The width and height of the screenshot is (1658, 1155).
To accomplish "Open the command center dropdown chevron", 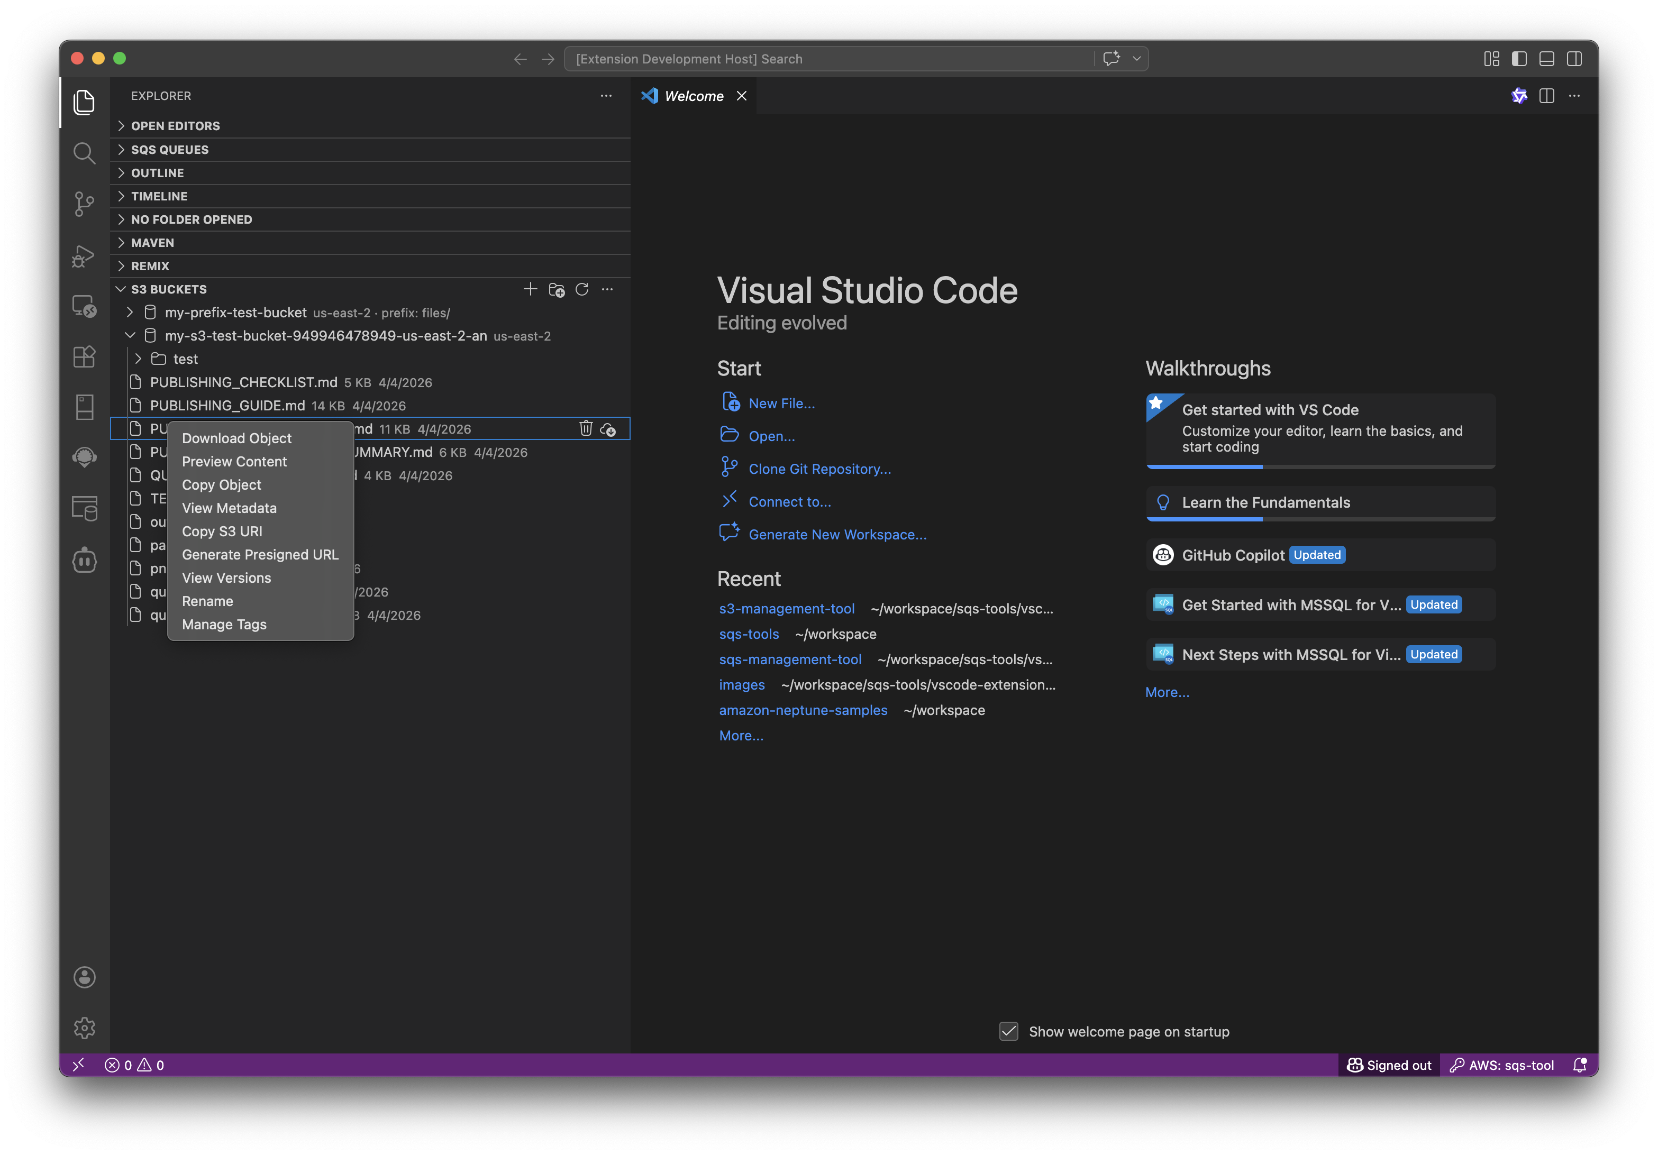I will pyautogui.click(x=1136, y=59).
